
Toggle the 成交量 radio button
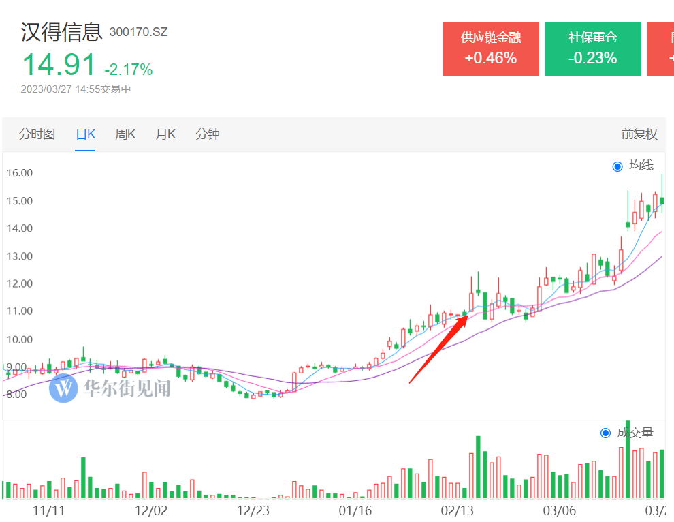606,433
